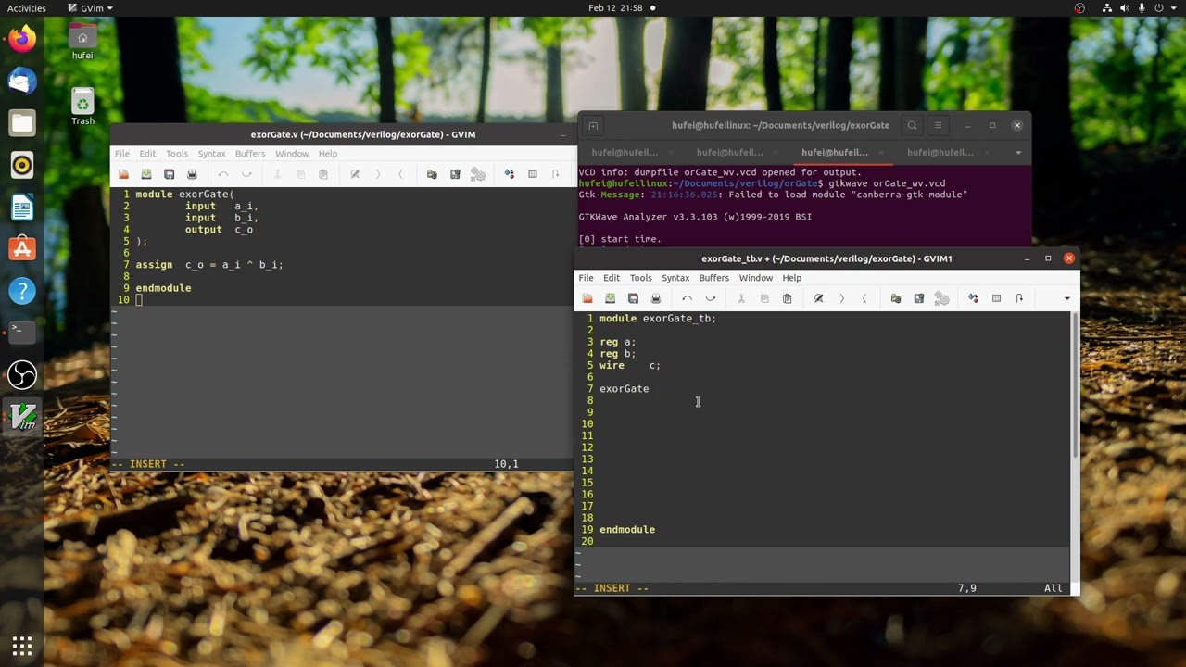The height and width of the screenshot is (667, 1186).
Task: Click Redo arrow in GVIM1 toolbar
Action: pyautogui.click(x=711, y=298)
